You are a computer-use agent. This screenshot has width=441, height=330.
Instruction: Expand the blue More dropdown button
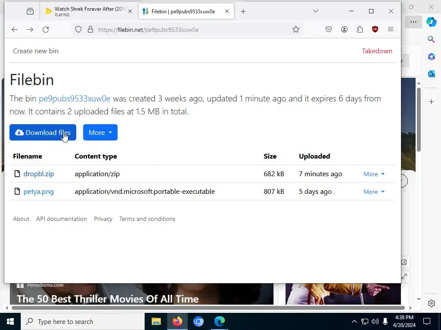coord(100,132)
